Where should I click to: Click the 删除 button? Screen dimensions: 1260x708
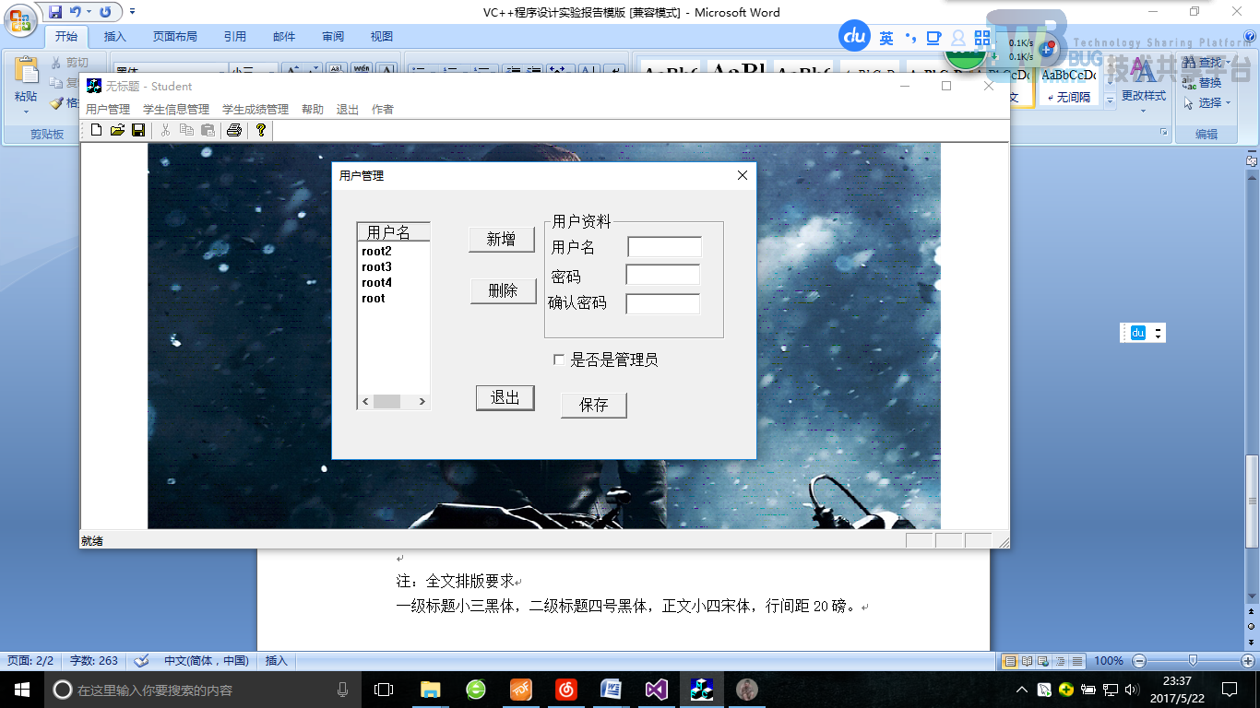(x=503, y=290)
